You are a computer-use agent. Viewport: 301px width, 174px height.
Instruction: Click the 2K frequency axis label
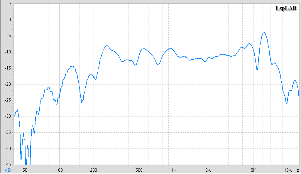coord(208,170)
